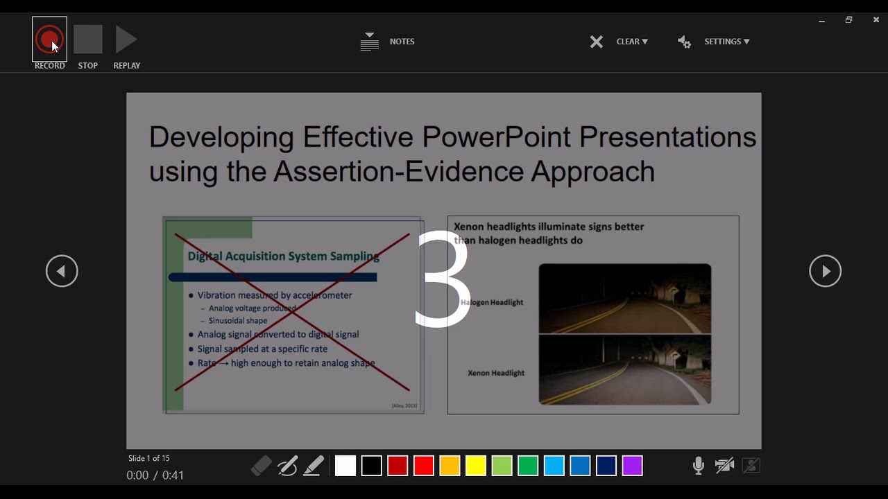Pick the white ink color
Viewport: 888px width, 499px height.
(x=345, y=466)
